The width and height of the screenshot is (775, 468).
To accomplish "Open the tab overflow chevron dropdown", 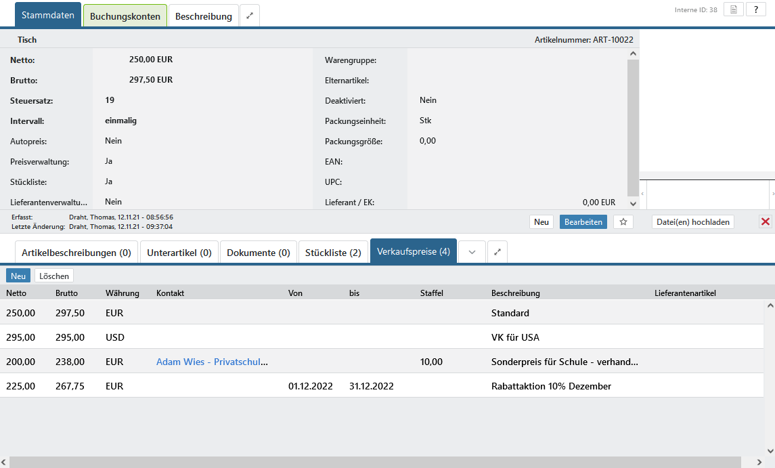I will click(472, 252).
